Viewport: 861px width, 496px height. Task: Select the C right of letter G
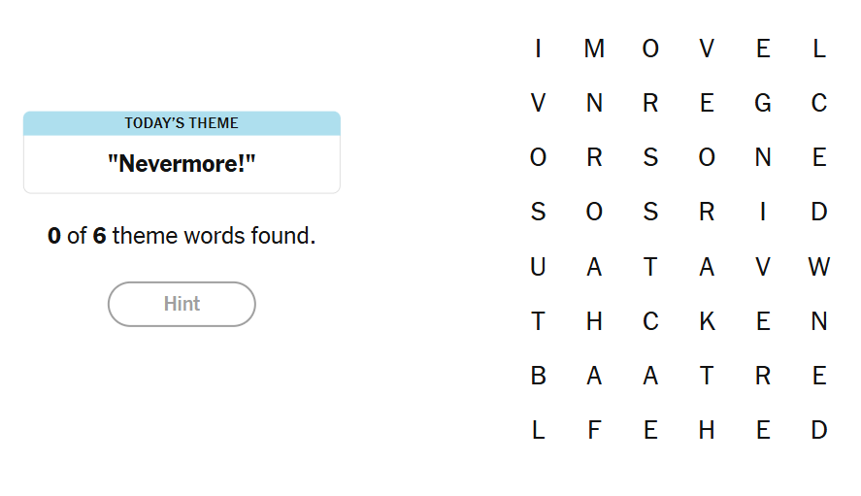[818, 103]
